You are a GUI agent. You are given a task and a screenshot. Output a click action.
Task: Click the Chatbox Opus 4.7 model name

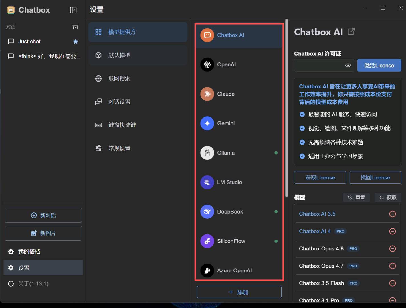(321, 266)
